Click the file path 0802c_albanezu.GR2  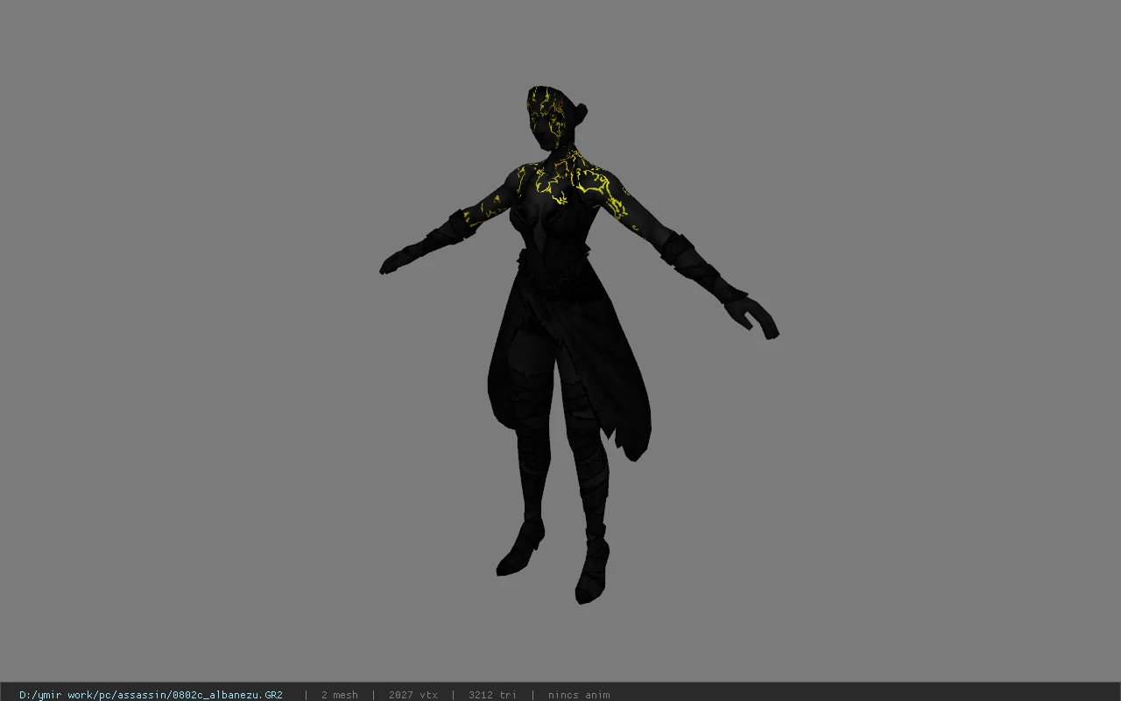(151, 695)
